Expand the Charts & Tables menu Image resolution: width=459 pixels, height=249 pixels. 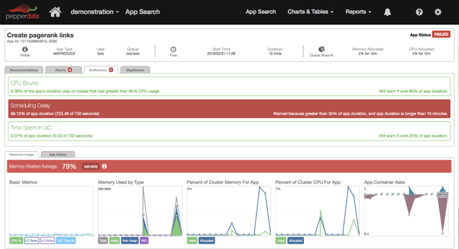pos(310,11)
